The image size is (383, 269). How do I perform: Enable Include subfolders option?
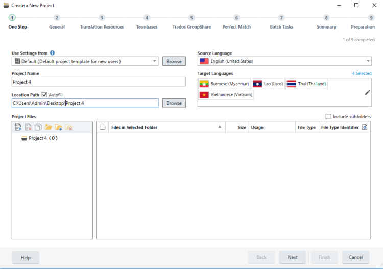328,117
